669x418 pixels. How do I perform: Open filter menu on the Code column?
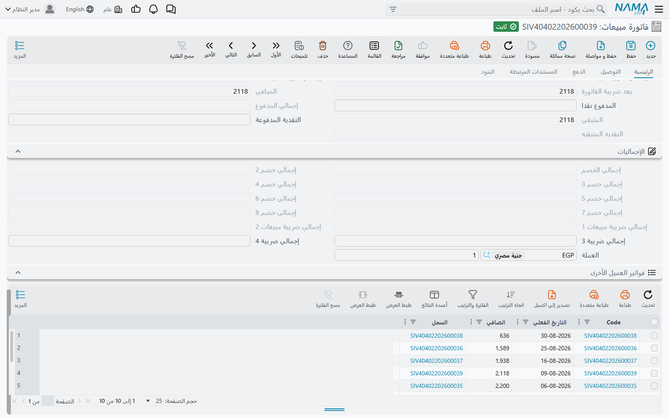[587, 322]
